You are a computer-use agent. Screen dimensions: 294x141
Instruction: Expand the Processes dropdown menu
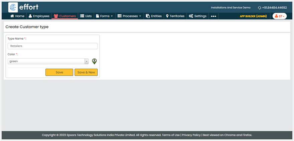129,16
